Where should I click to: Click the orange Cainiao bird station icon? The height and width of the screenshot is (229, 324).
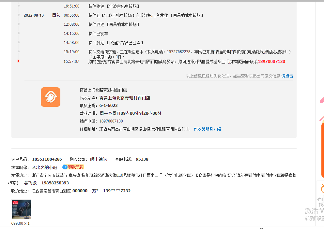[x=51, y=97]
